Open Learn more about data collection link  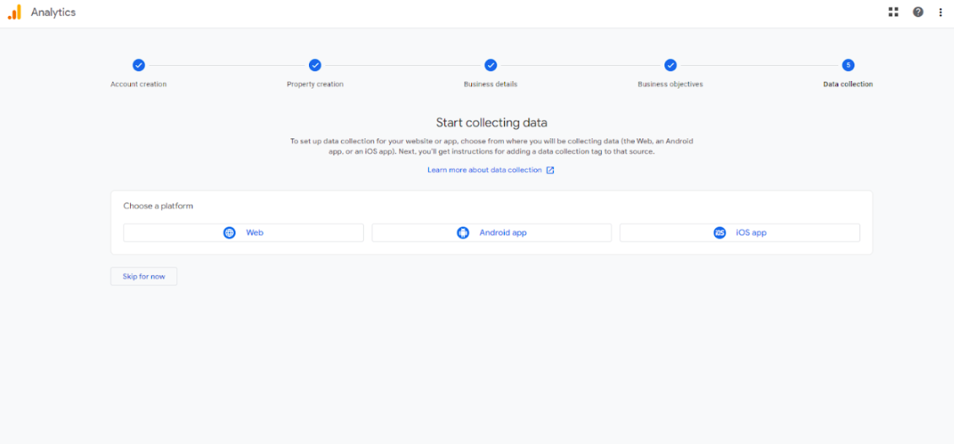pos(485,171)
